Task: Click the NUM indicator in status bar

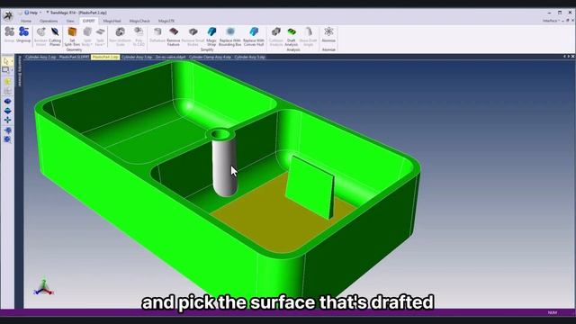Action: [552, 312]
